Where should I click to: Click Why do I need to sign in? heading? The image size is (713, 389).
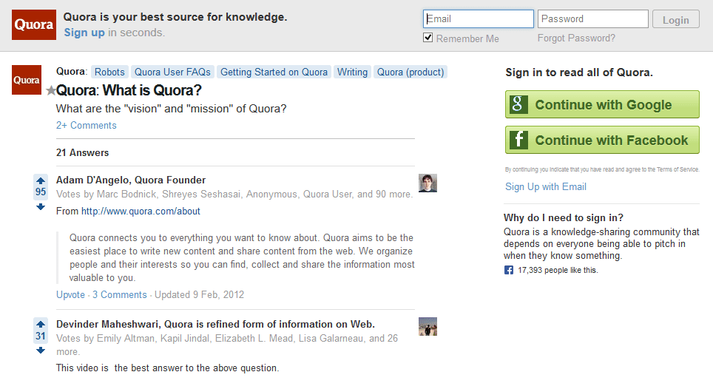pos(564,217)
